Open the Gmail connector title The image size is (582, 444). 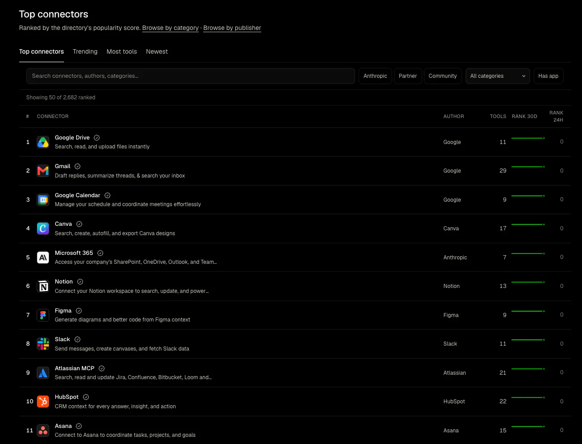pos(63,166)
